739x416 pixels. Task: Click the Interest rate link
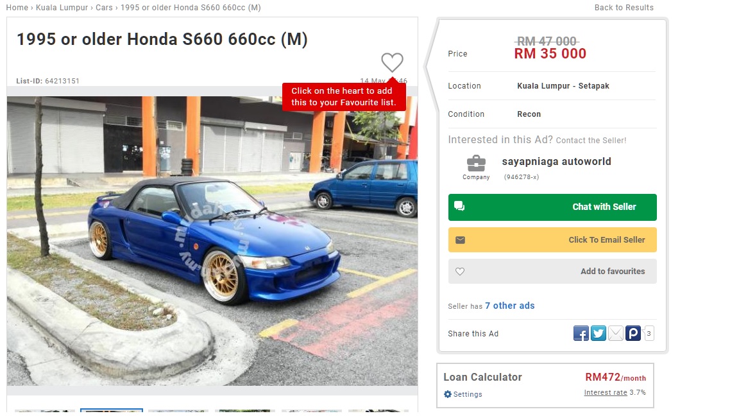click(x=606, y=392)
